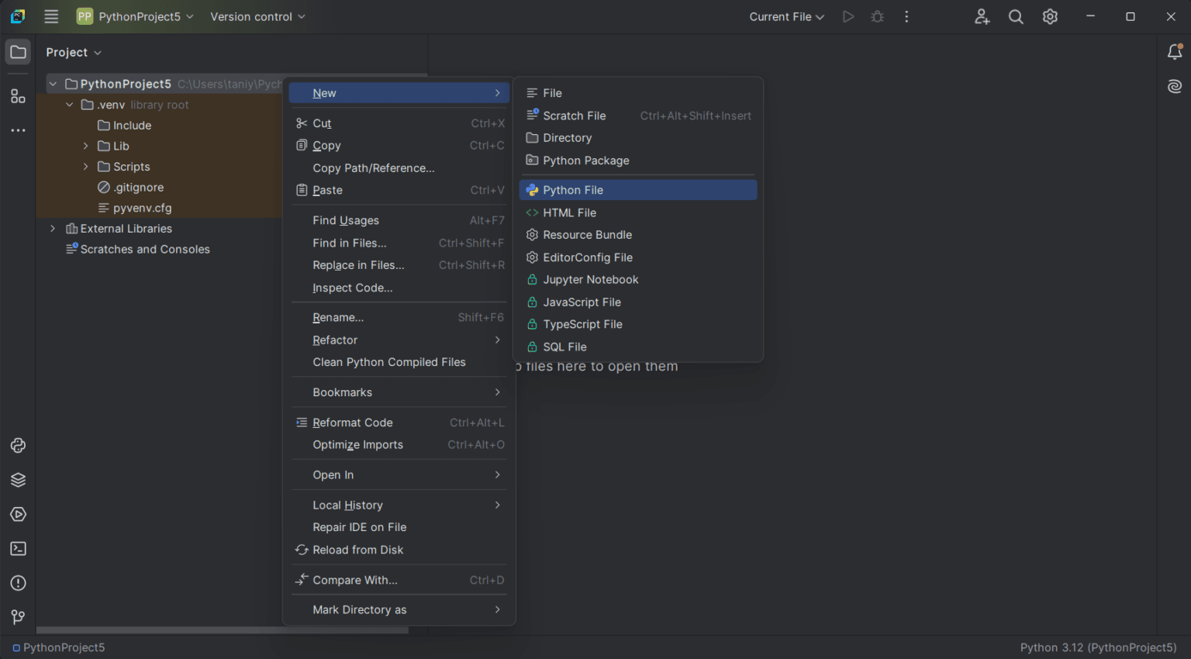Screen dimensions: 1191x659
Task: Open the Services tool window
Action: 17,480
